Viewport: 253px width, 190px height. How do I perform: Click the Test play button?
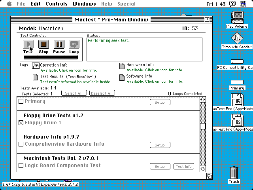pyautogui.click(x=28, y=44)
